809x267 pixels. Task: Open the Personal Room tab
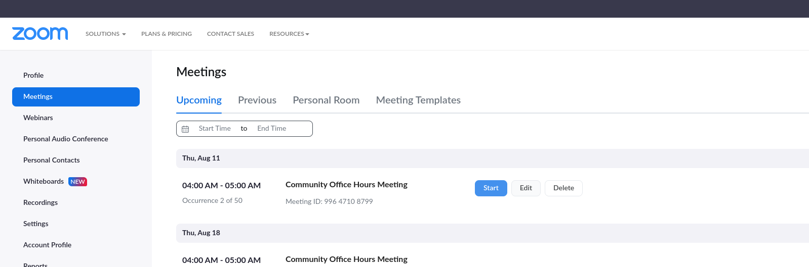326,100
